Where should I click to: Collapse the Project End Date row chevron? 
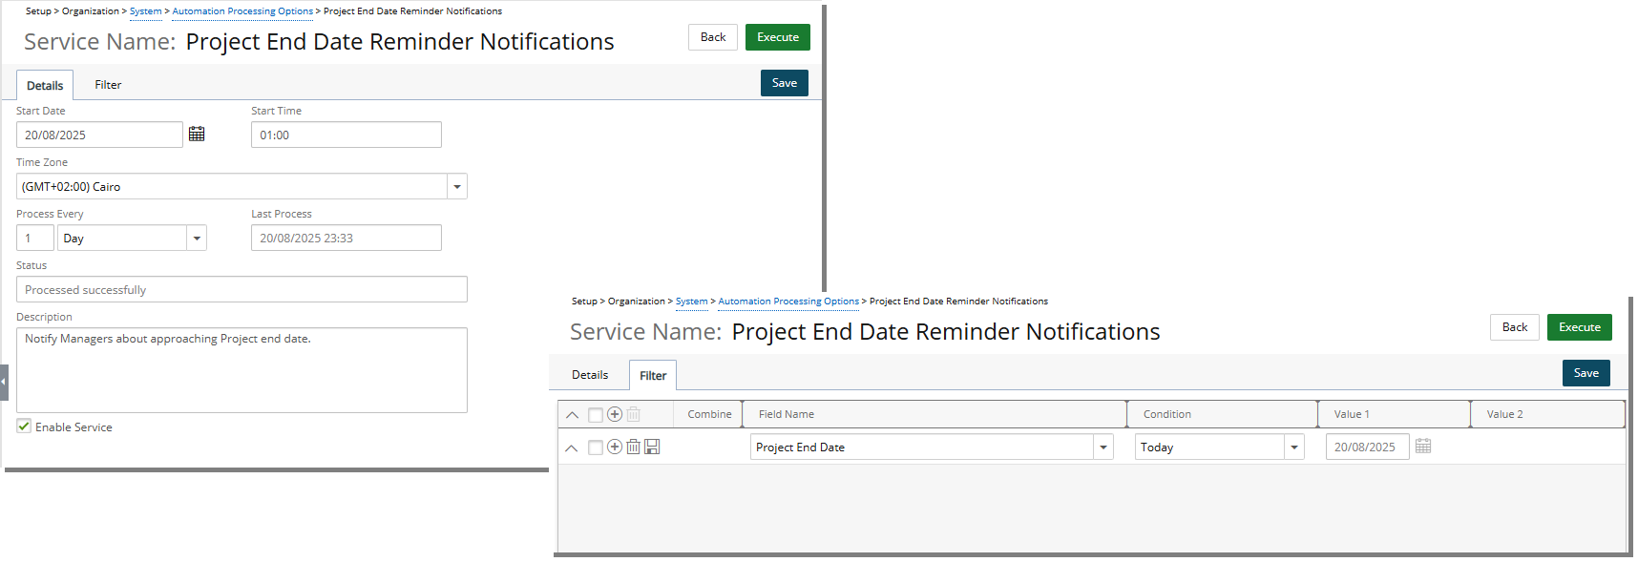coord(572,448)
